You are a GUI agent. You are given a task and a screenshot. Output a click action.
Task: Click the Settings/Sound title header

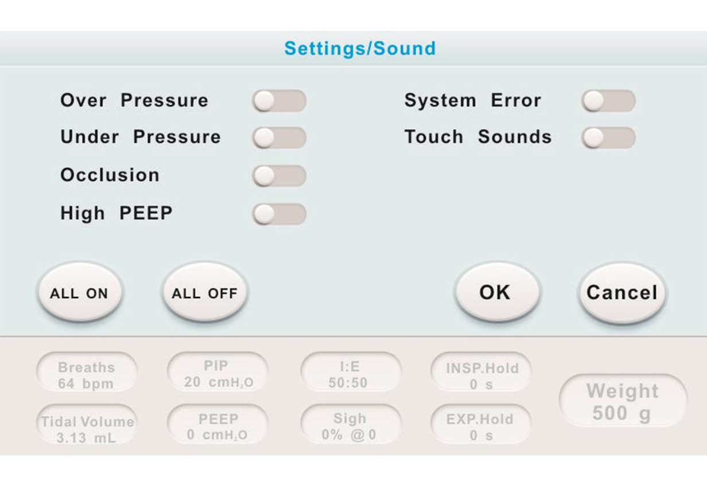click(360, 48)
